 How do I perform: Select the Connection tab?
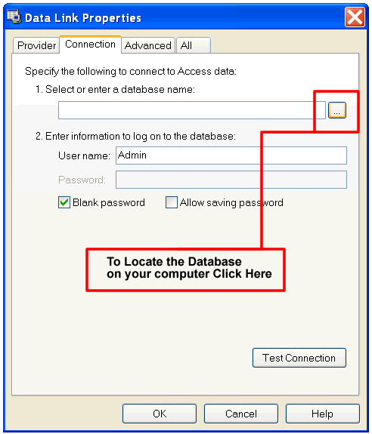(90, 45)
